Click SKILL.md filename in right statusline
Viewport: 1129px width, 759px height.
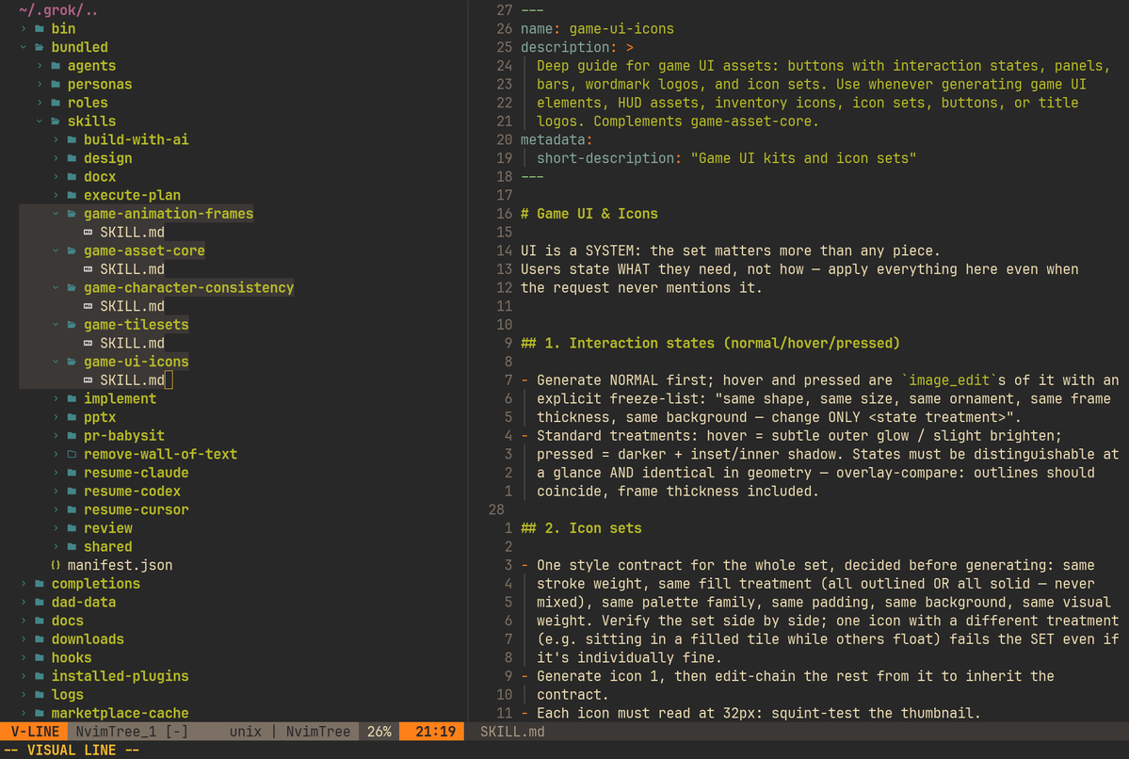coord(512,732)
